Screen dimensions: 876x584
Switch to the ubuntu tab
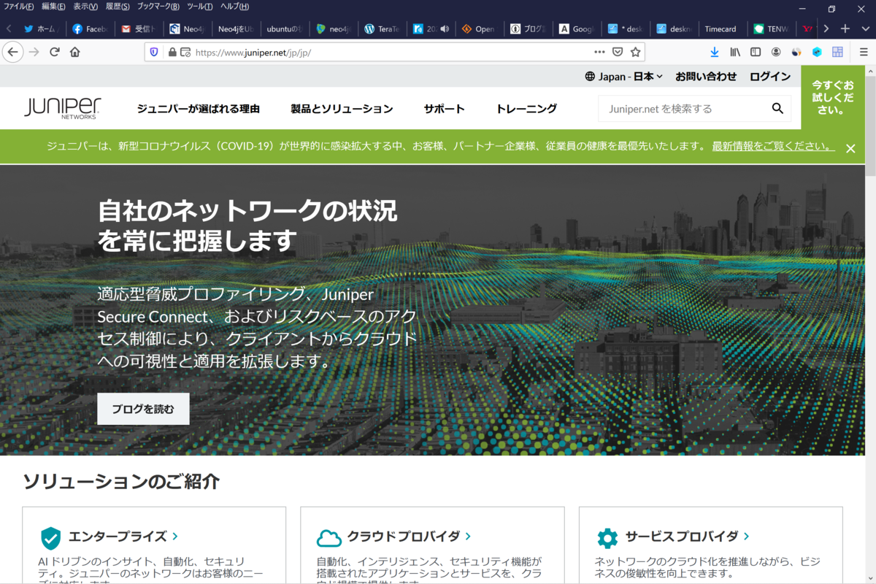285,29
